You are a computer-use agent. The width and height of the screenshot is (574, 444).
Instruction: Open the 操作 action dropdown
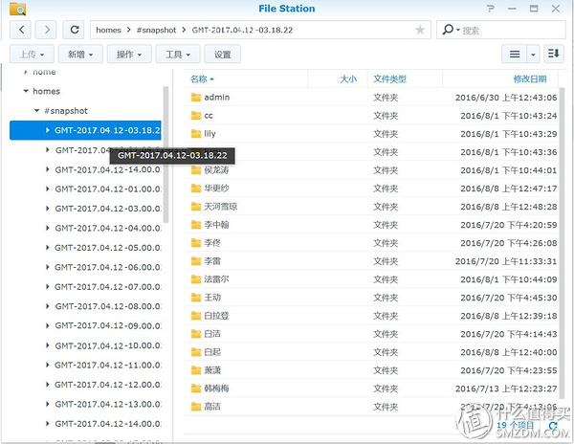(129, 55)
